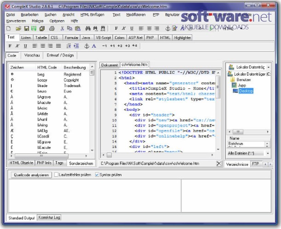Open the Optionen menu

pos(57,21)
